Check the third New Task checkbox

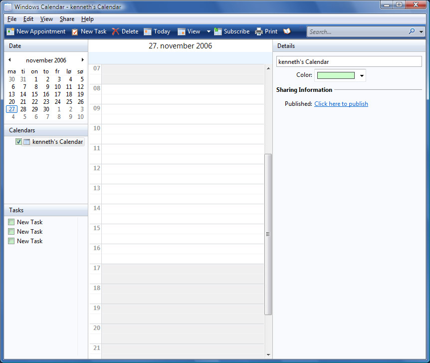point(11,241)
